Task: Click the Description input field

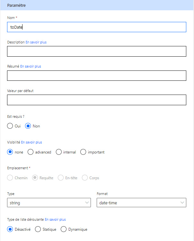Action: click(x=96, y=51)
